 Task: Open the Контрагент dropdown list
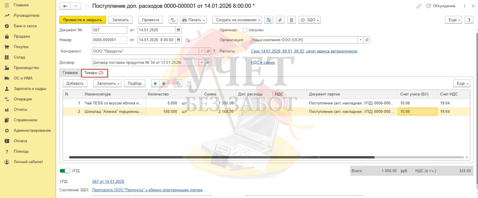coord(202,51)
